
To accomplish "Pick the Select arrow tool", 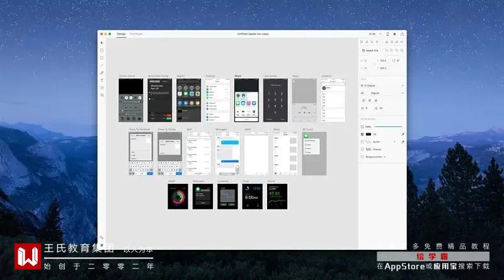I will (102, 43).
